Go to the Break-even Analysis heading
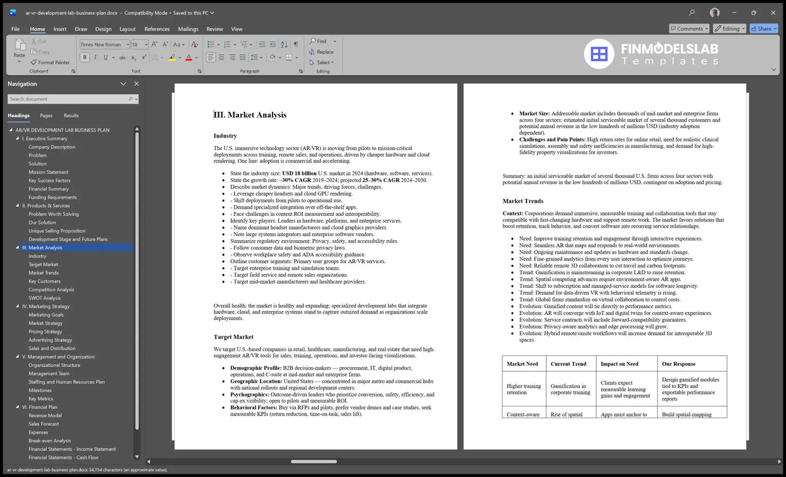 (x=50, y=441)
